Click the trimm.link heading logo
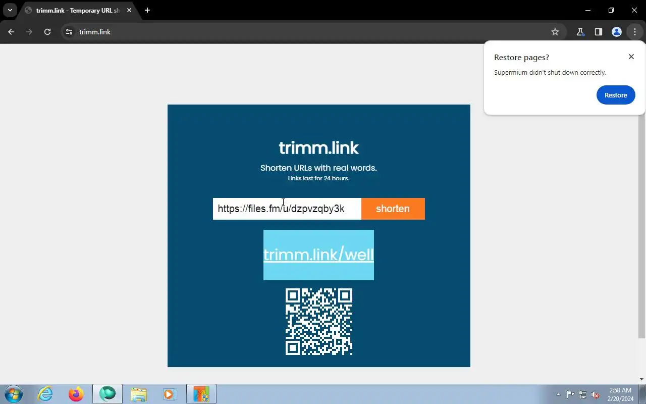This screenshot has height=404, width=646. (318, 147)
